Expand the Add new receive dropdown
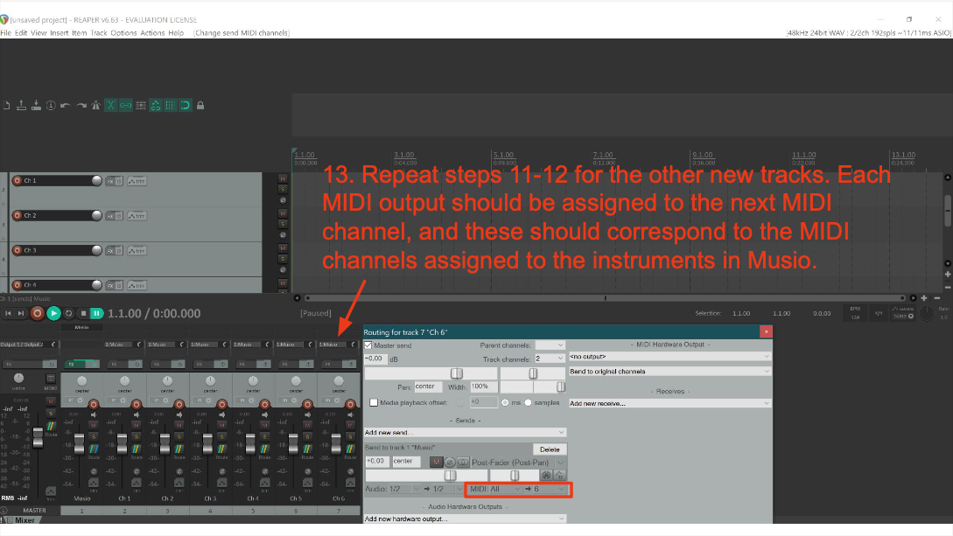This screenshot has height=536, width=953. (669, 403)
